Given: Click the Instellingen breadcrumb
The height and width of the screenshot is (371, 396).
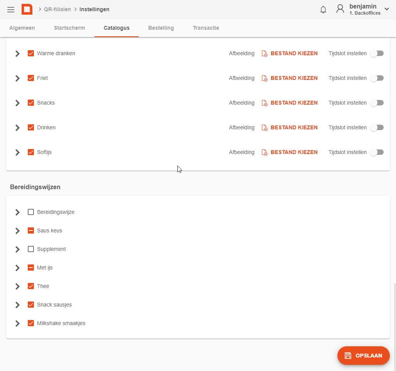Looking at the screenshot, I should click(x=94, y=9).
